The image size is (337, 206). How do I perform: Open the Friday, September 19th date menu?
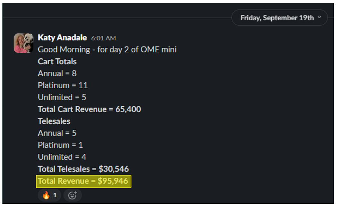[x=277, y=18]
